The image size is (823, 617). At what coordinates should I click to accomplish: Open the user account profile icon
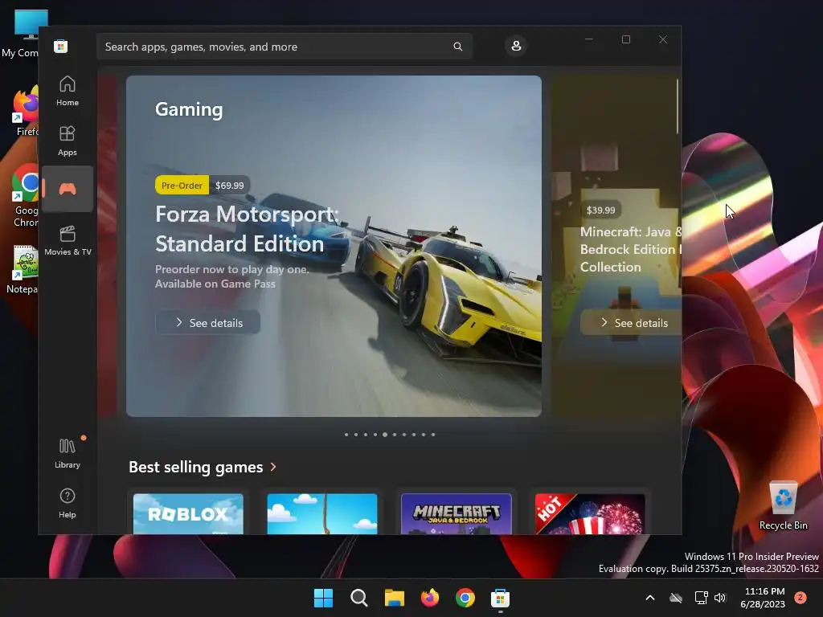(516, 46)
